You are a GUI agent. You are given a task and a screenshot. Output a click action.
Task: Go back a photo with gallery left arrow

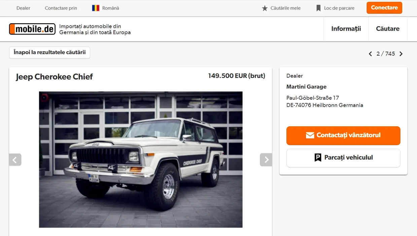pos(15,160)
